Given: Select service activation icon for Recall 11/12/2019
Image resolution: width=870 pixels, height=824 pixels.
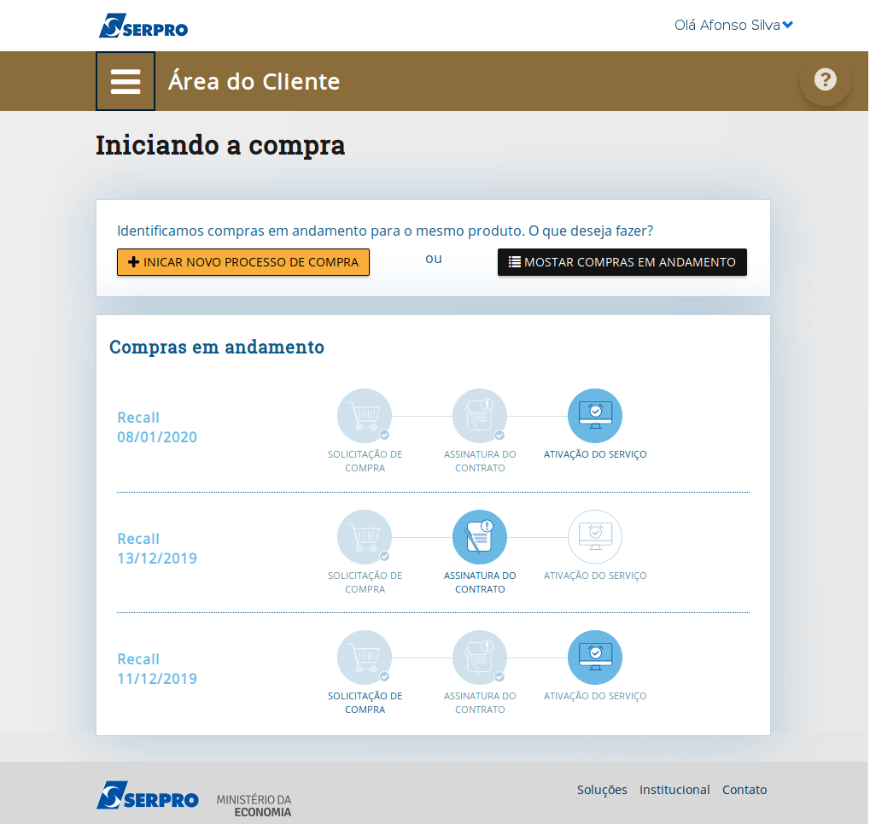Looking at the screenshot, I should pos(595,657).
